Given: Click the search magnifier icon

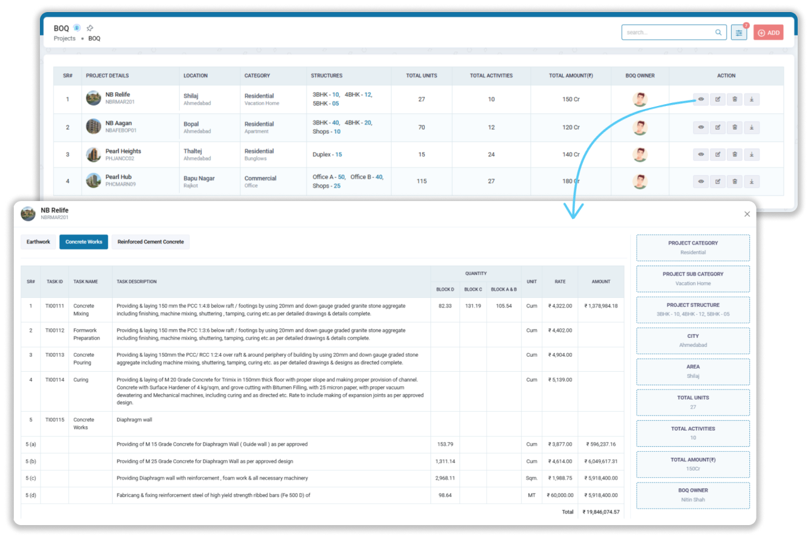Looking at the screenshot, I should 718,33.
